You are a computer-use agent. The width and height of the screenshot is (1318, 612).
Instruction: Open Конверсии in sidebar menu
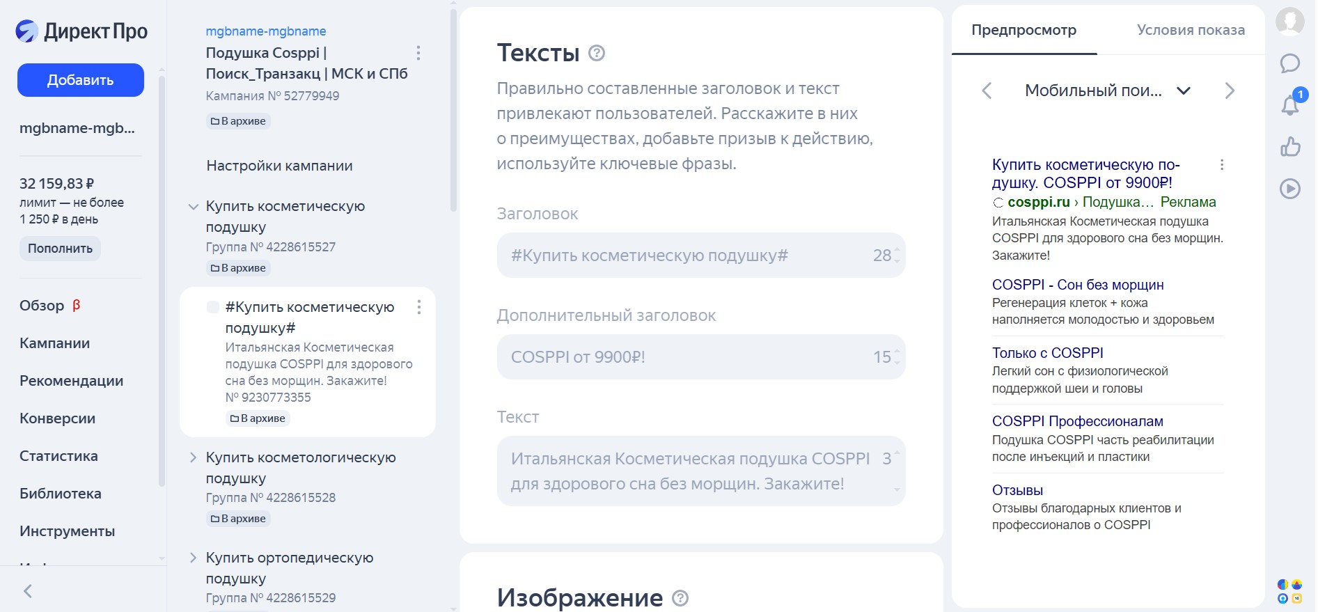[57, 418]
